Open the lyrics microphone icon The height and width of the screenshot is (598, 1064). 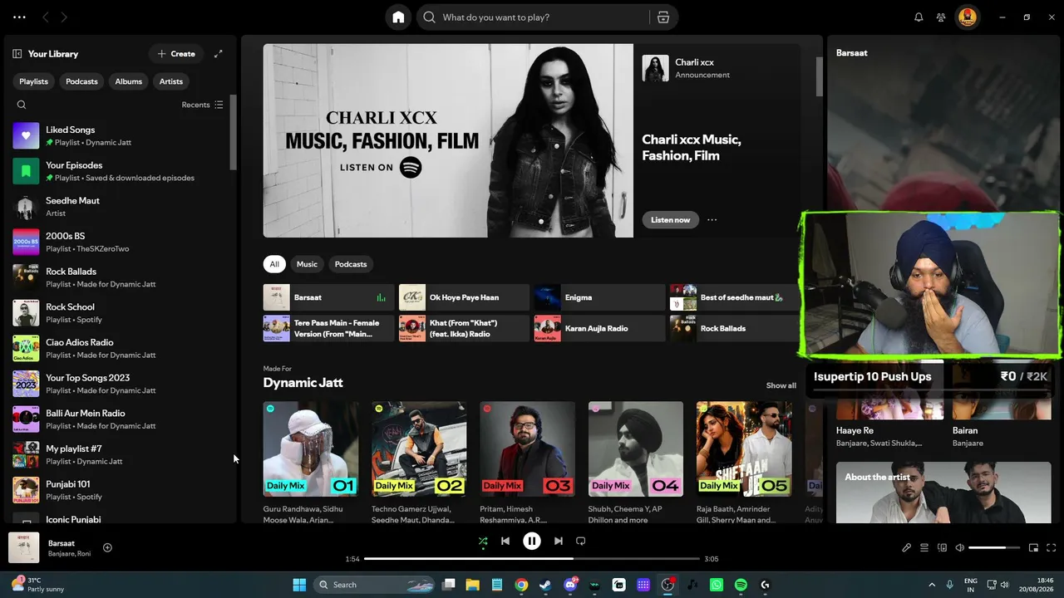coord(907,547)
